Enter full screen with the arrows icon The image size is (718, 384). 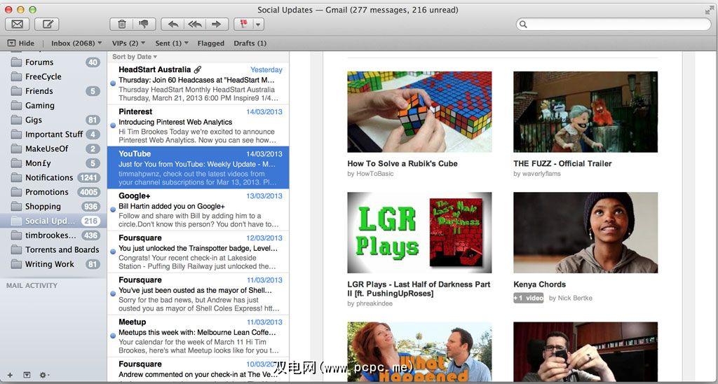[x=710, y=10]
